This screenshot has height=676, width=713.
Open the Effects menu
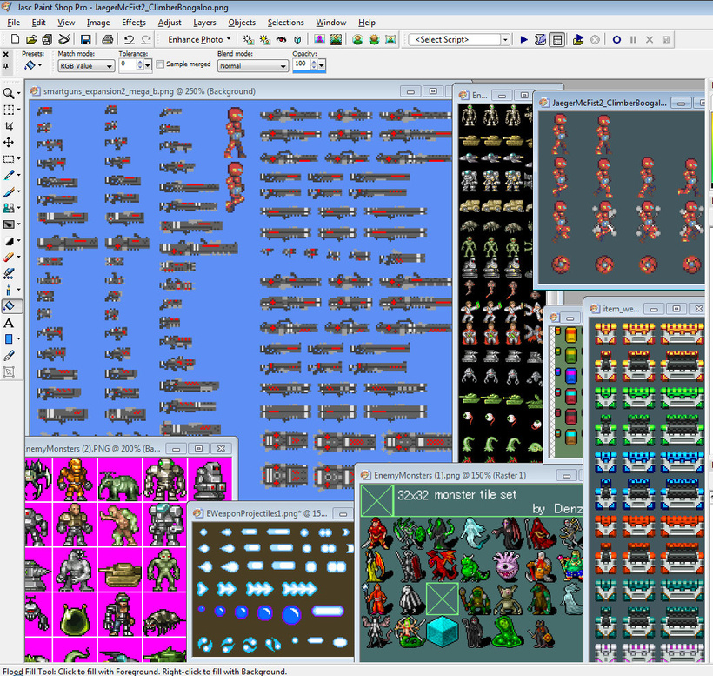[133, 23]
